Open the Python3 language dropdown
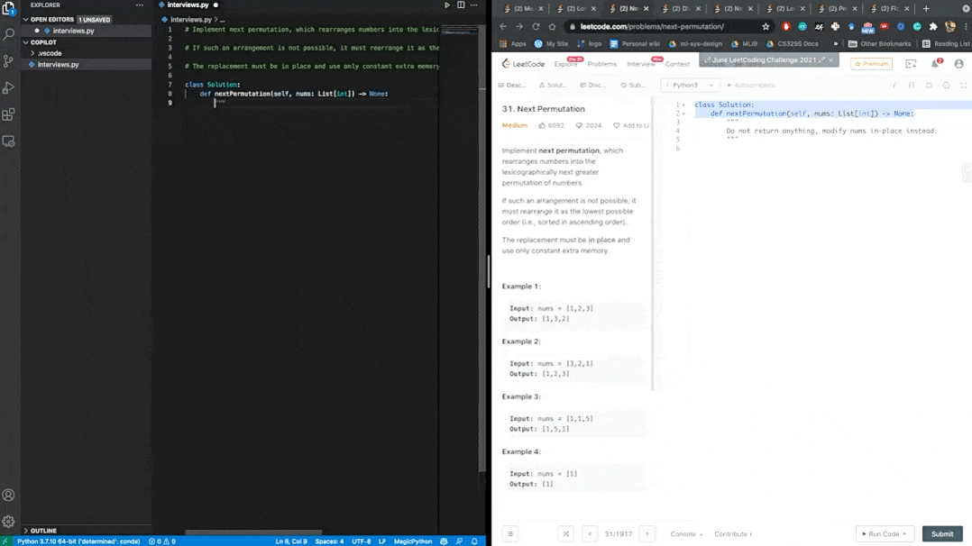The image size is (972, 546). coord(690,86)
